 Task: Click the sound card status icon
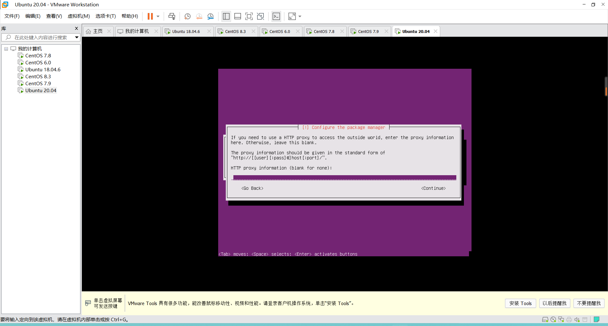coord(577,319)
